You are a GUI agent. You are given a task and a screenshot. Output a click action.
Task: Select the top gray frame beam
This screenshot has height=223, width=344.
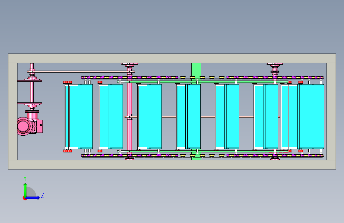tap(172, 58)
